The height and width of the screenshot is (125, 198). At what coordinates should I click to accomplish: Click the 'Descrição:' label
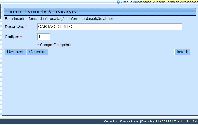click(14, 27)
